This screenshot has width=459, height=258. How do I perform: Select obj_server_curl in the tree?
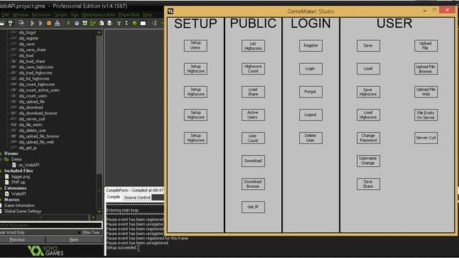32,119
